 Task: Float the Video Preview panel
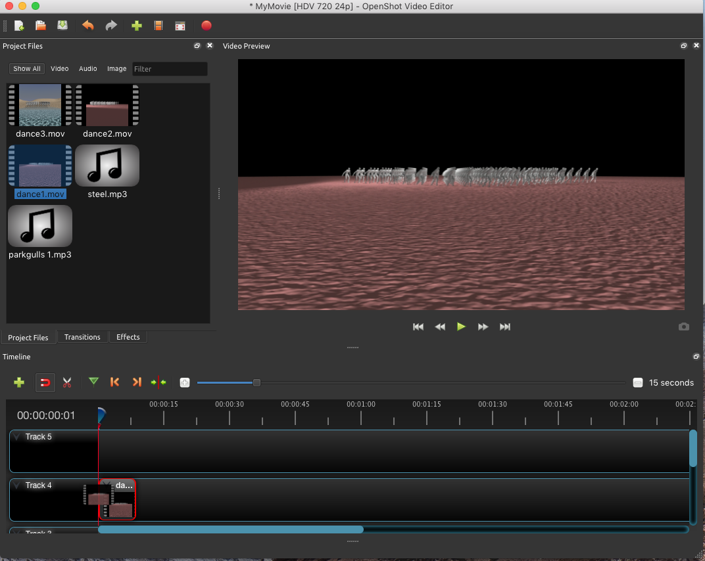[x=684, y=46]
